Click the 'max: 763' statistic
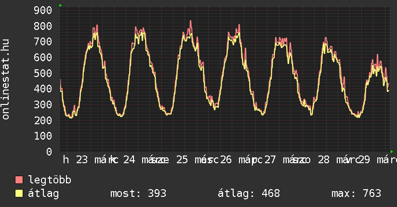Viewport: 397px width, 207px height. [356, 194]
